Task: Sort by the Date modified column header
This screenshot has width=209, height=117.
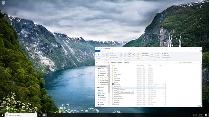Action: pyautogui.click(x=140, y=65)
